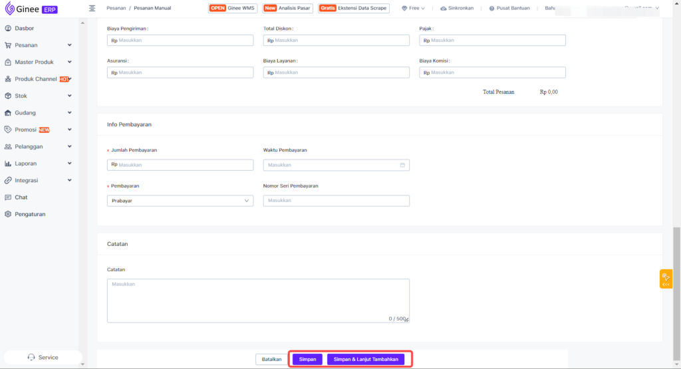Click the Rp 0,00 total value

point(549,92)
